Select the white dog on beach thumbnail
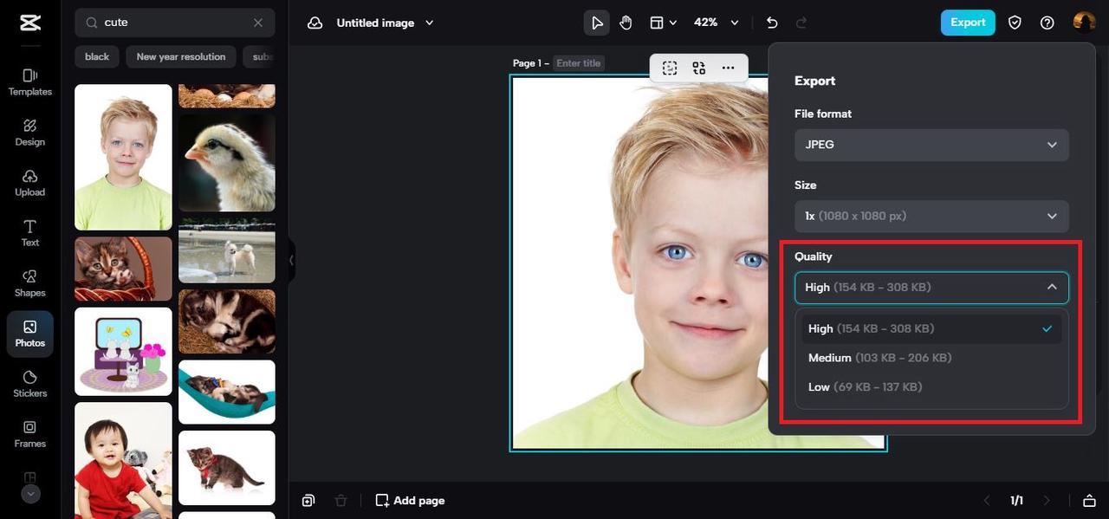1109x519 pixels. 227,250
